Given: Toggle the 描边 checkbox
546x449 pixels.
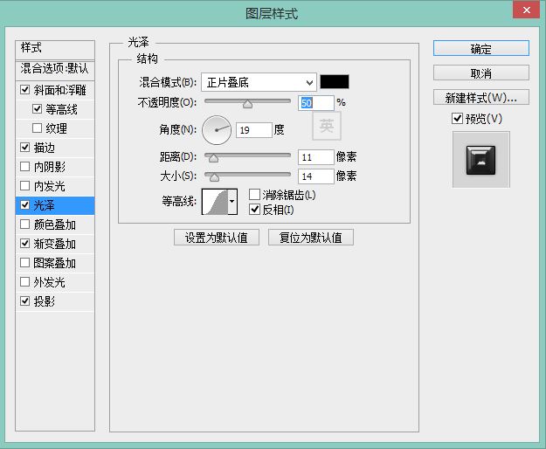Looking at the screenshot, I should (x=24, y=148).
